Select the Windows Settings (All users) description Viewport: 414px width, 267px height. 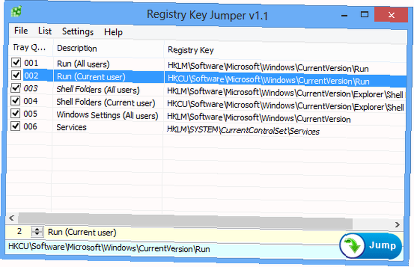(107, 115)
